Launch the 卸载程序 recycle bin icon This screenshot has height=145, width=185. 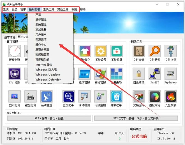tap(116, 96)
